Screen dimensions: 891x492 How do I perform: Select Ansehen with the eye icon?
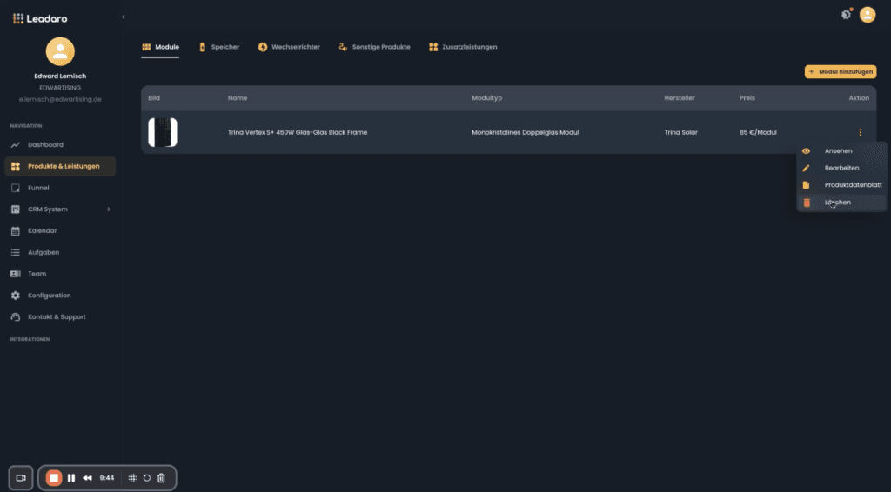coord(841,151)
